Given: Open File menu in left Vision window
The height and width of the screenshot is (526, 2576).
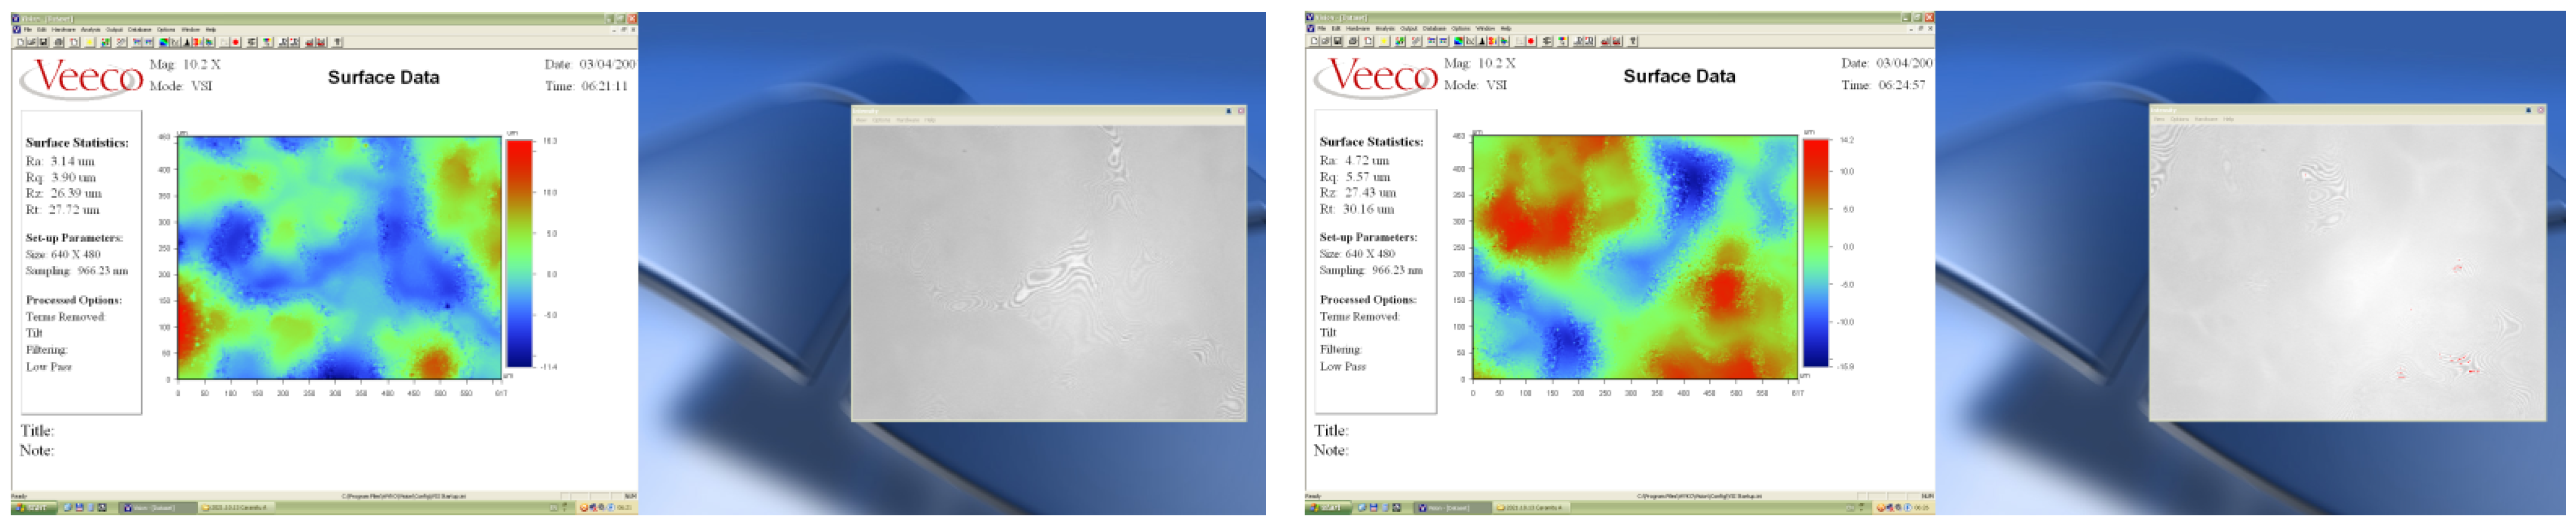Looking at the screenshot, I should click(x=28, y=30).
